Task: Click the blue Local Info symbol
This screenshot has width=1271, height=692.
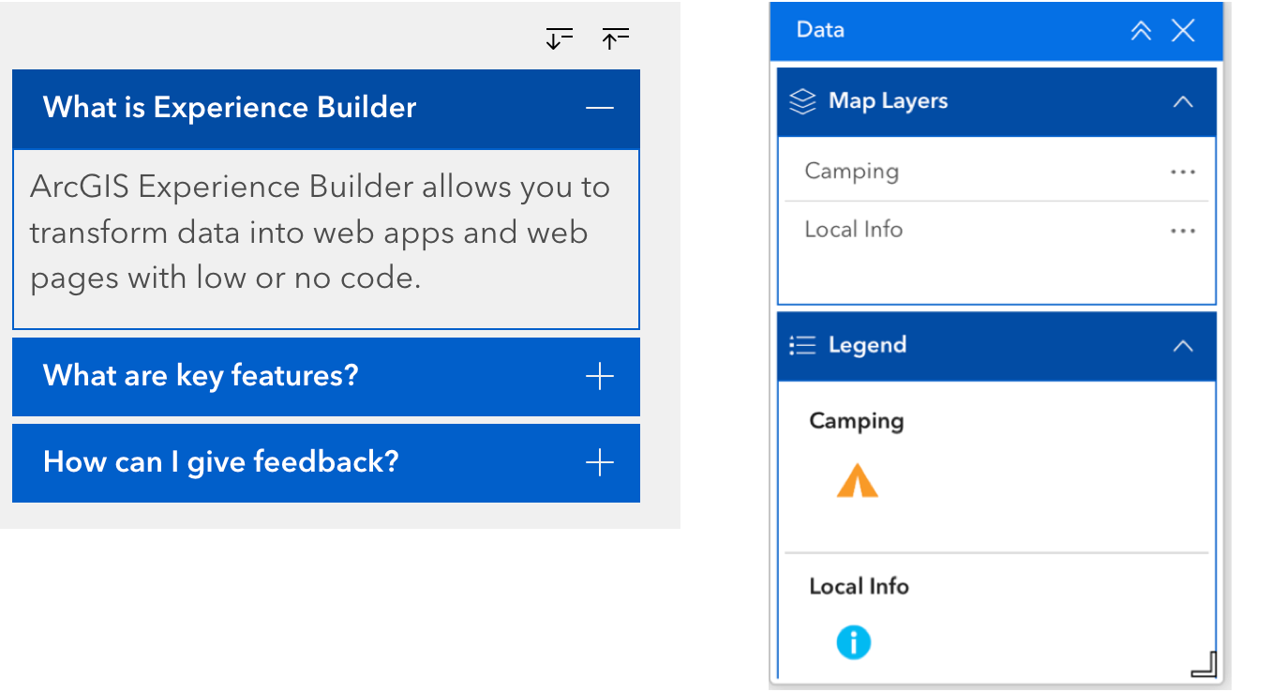Action: pos(854,643)
